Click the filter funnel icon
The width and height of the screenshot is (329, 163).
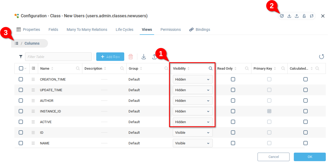[x=21, y=57]
